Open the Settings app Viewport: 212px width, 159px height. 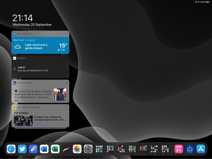coord(88,149)
